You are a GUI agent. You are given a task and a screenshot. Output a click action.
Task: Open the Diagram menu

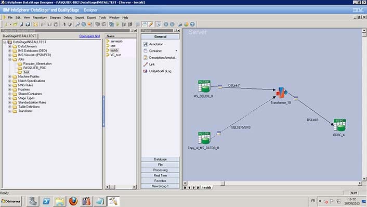click(x=55, y=18)
